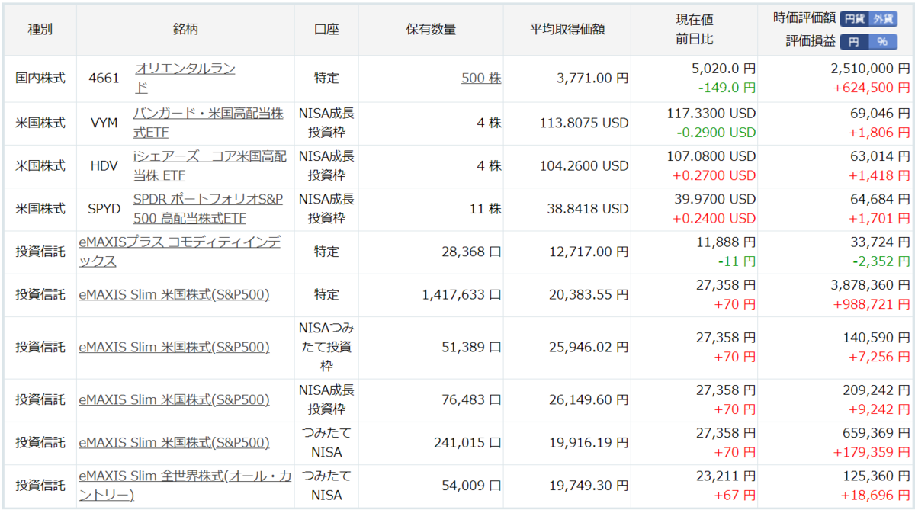Switch valuation to 円貨 toggle
Screen dimensions: 915x510
coord(856,18)
